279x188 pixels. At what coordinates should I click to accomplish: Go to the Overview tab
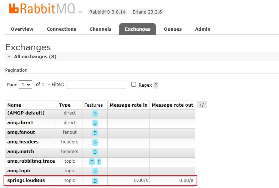(x=22, y=29)
